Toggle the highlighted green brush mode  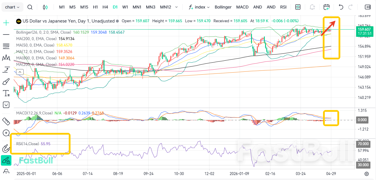click(6, 160)
